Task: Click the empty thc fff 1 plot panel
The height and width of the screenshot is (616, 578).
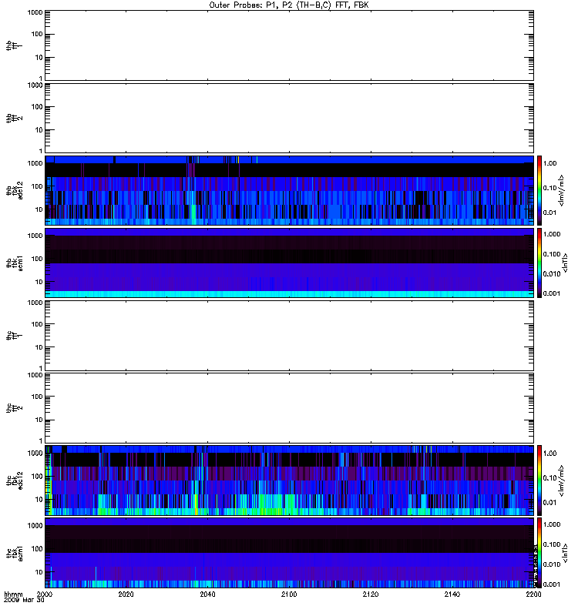Action: click(290, 336)
